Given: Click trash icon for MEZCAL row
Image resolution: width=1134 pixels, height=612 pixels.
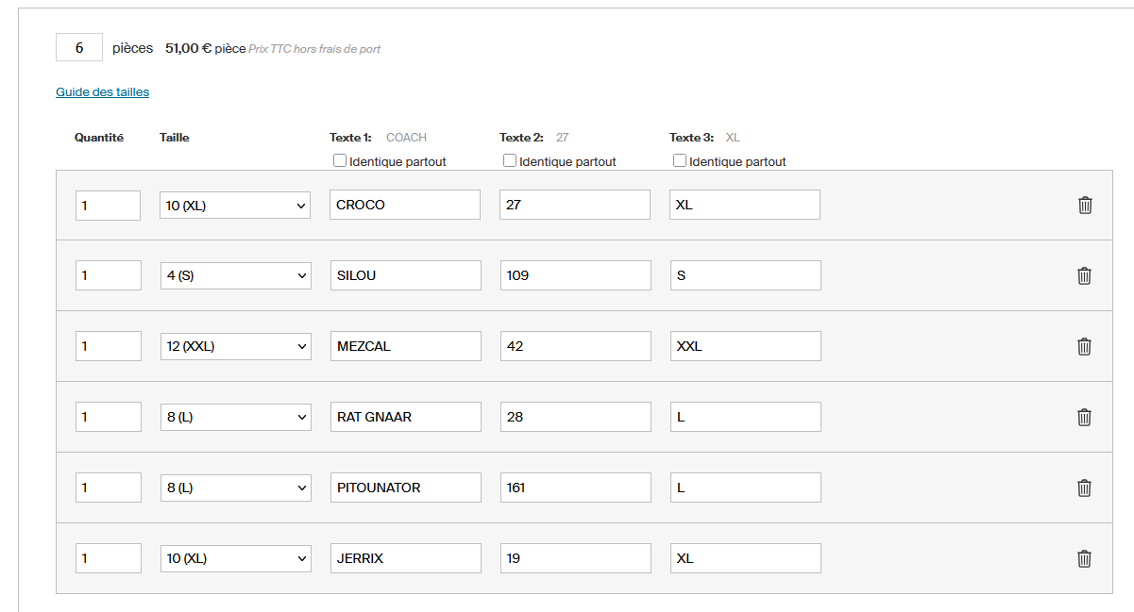Looking at the screenshot, I should (1085, 346).
